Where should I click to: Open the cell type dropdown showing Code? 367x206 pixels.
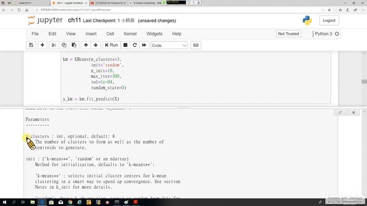coord(169,45)
